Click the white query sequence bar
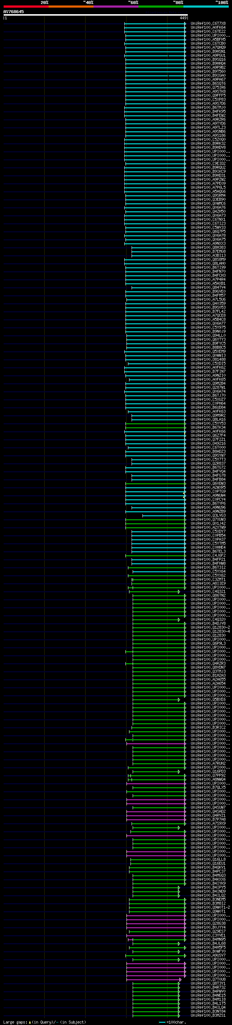This screenshot has height=1025, width=232. coord(96,15)
